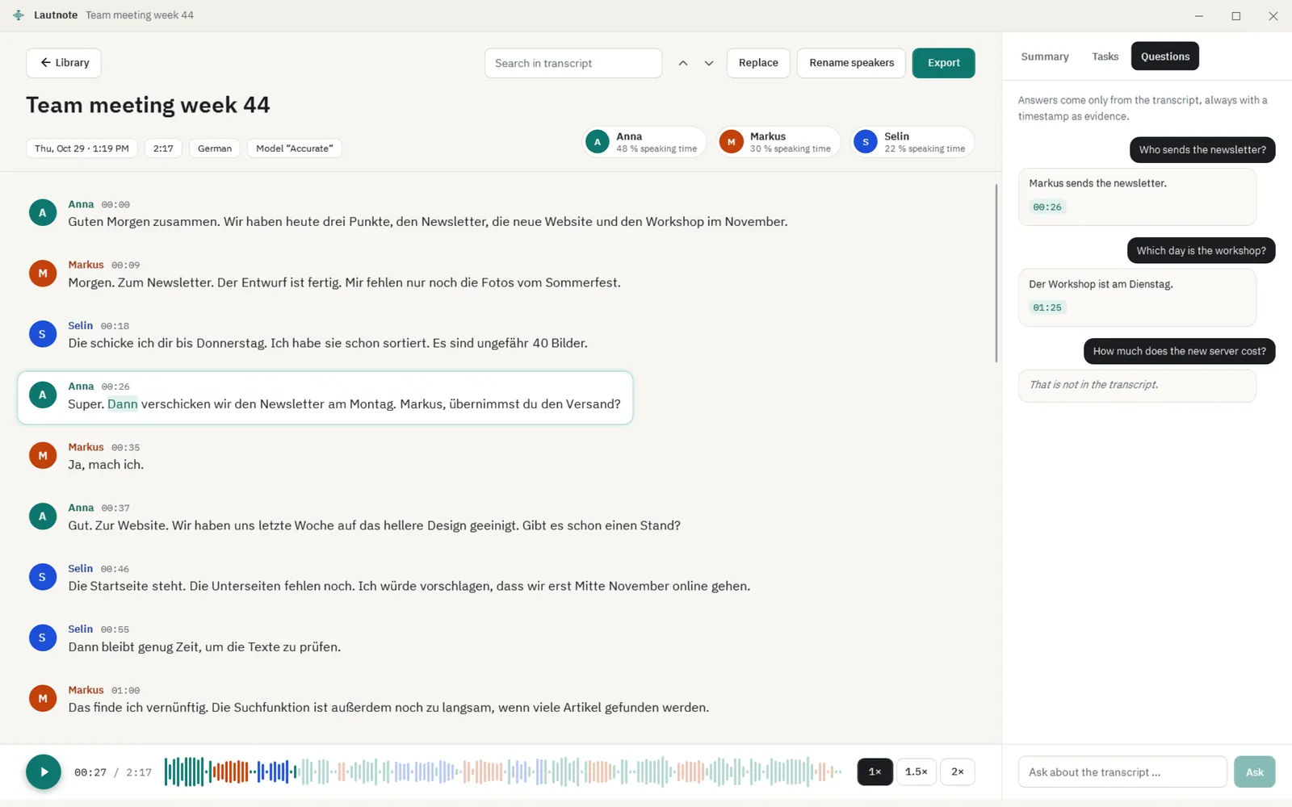Click question "Which day is the workshop?"
1292x807 pixels.
tap(1201, 251)
